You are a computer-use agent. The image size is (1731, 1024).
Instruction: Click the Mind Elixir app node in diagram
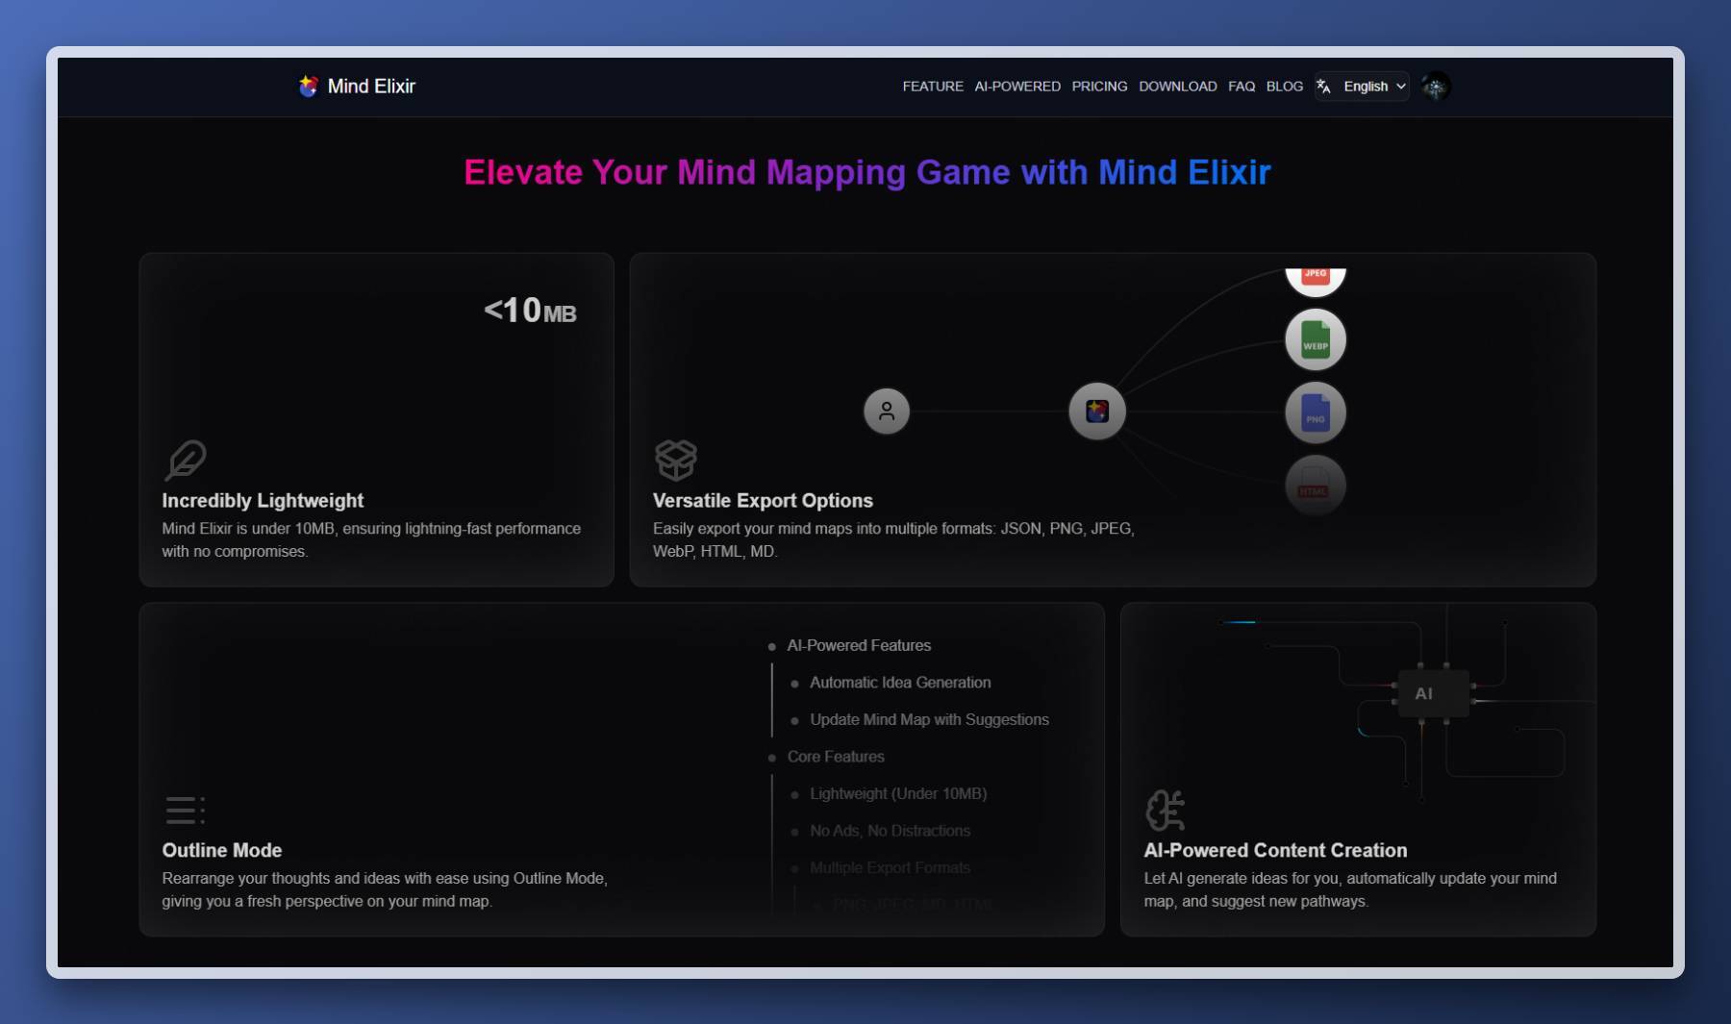tap(1097, 412)
